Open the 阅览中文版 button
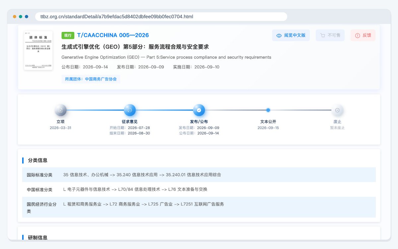The image size is (398, 249). 291,36
